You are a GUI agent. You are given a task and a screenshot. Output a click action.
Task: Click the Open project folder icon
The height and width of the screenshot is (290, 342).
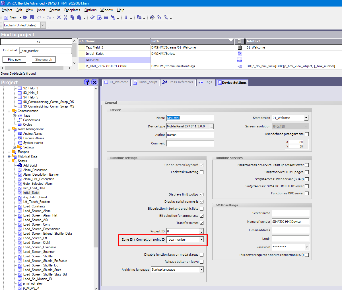25,17
